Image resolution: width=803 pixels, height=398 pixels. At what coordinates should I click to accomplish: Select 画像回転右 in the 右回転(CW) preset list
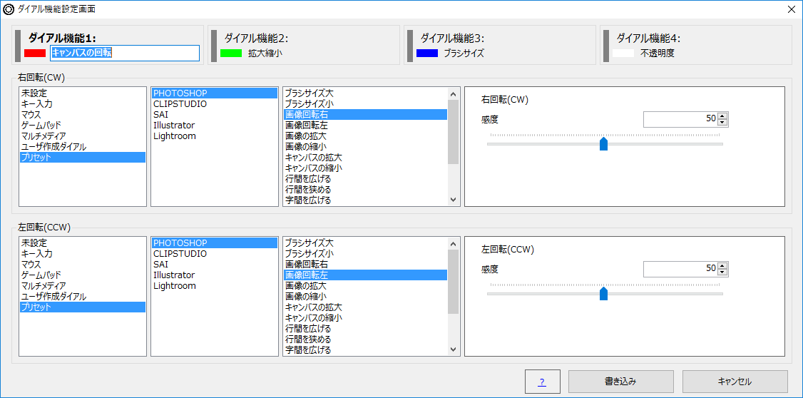tap(365, 115)
